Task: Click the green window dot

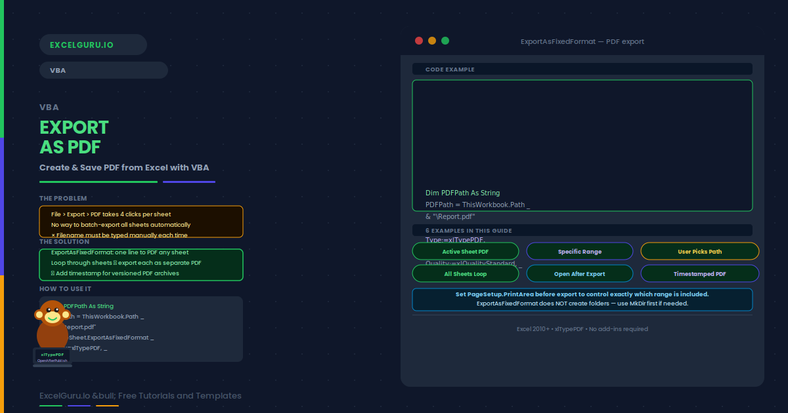Action: coord(445,41)
